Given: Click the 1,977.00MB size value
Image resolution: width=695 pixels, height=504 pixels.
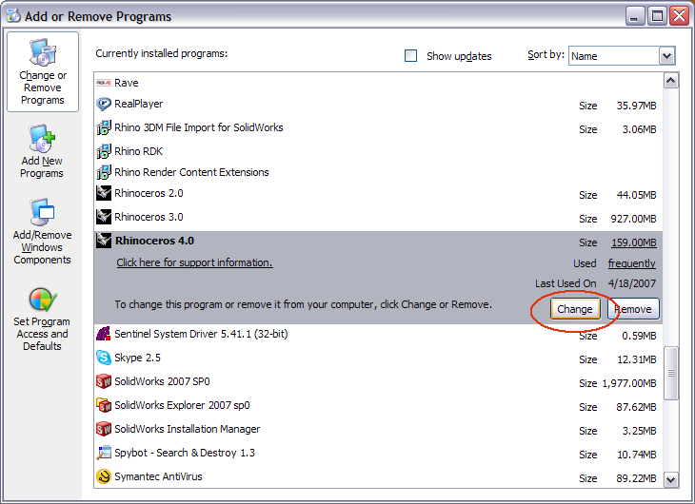Looking at the screenshot, I should 629,383.
